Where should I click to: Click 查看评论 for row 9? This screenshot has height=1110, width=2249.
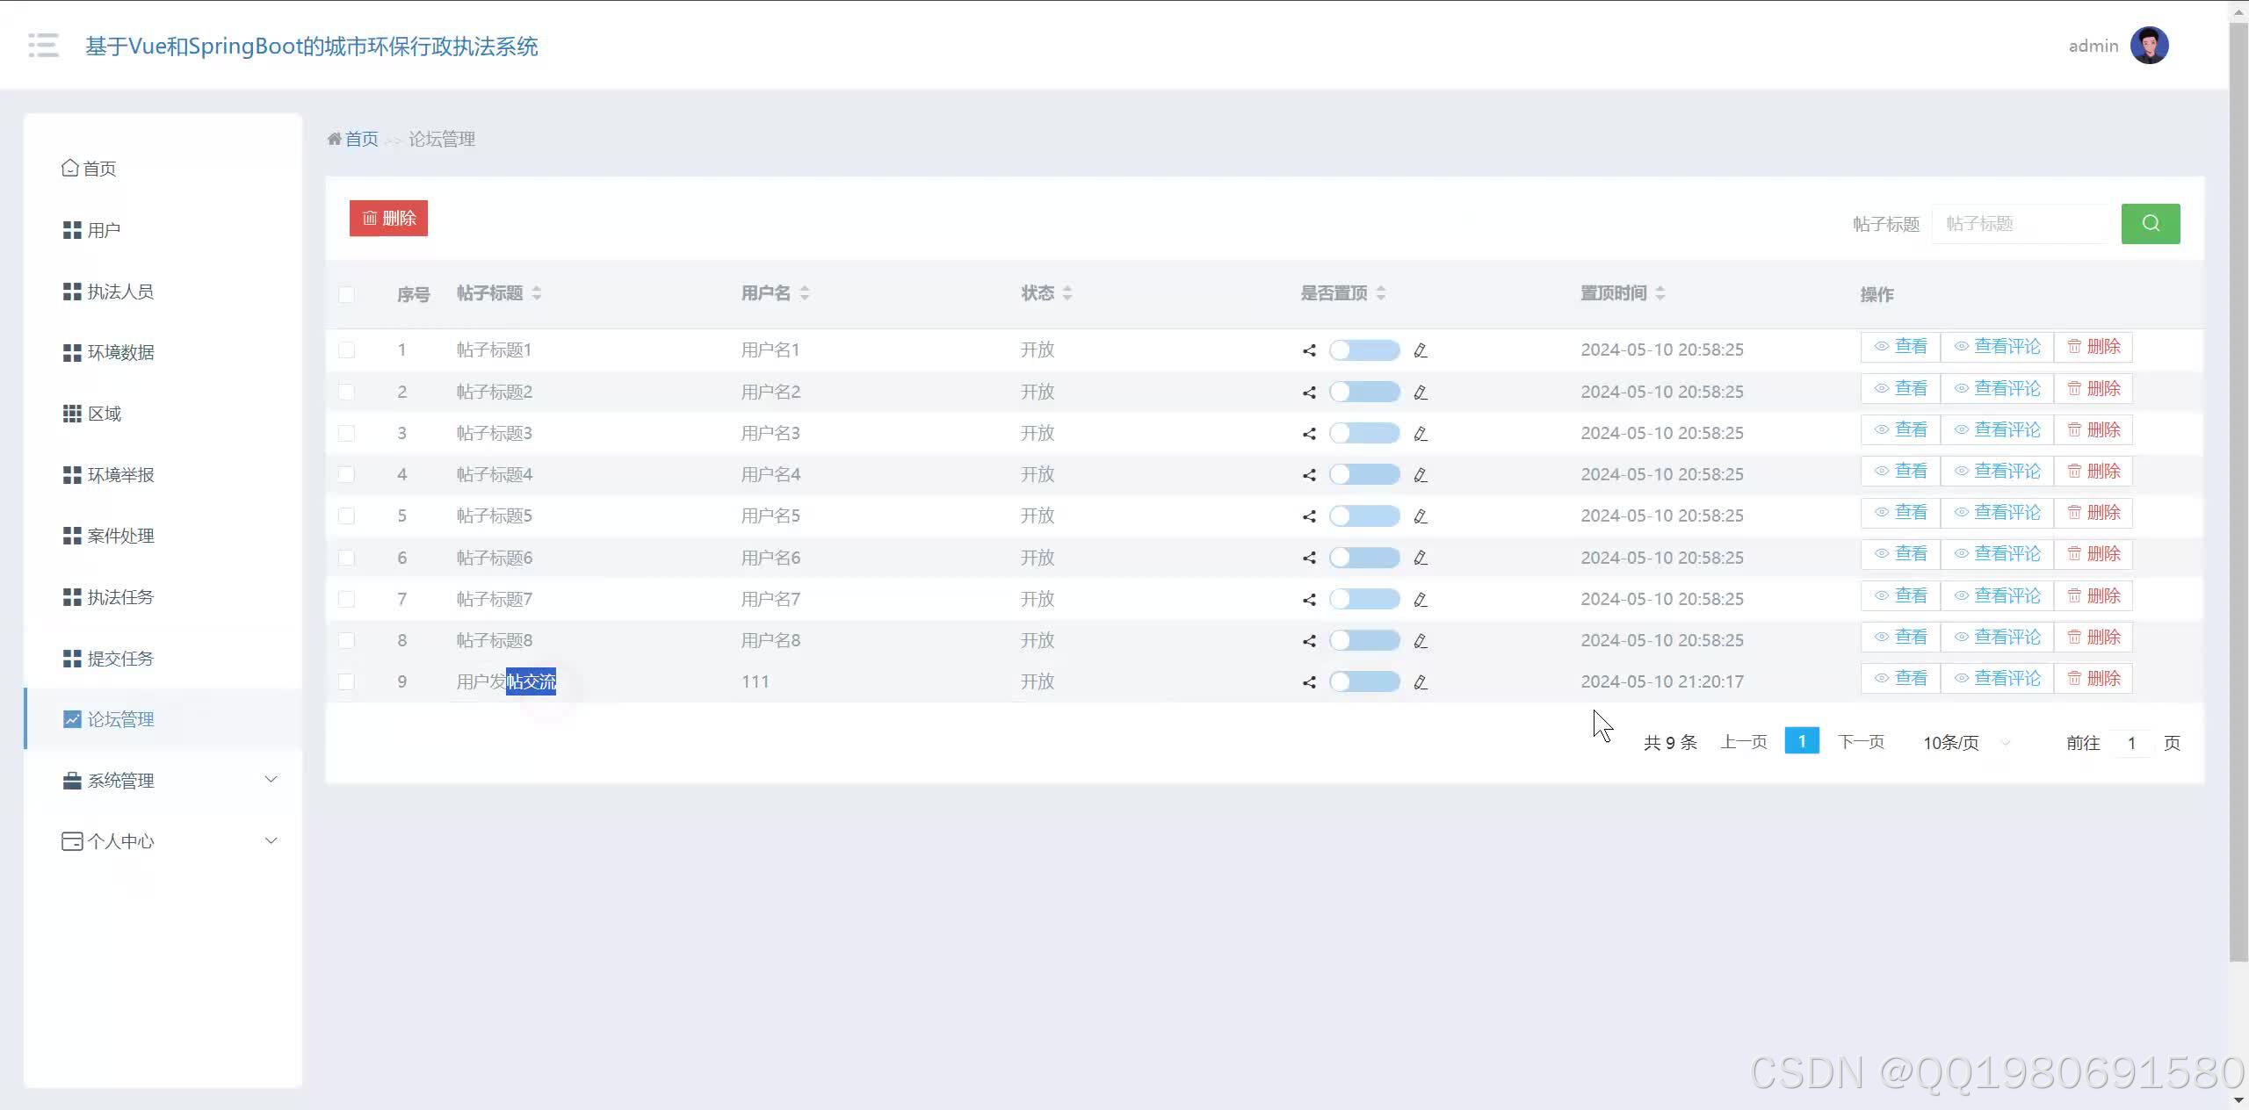pyautogui.click(x=1996, y=678)
